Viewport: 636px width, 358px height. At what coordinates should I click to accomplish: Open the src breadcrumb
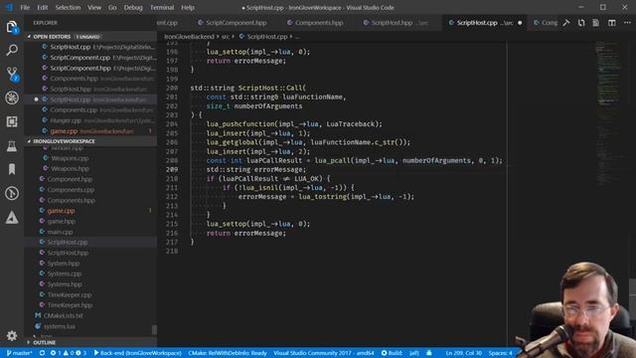click(226, 37)
